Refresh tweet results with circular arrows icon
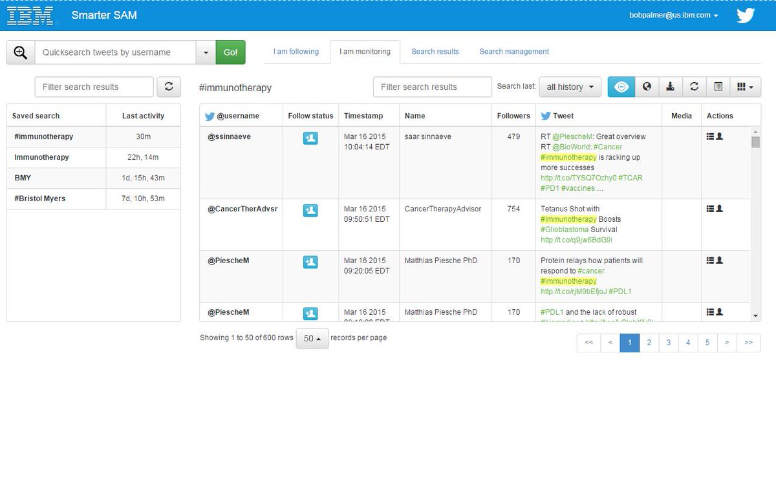The image size is (776, 483). coord(694,87)
